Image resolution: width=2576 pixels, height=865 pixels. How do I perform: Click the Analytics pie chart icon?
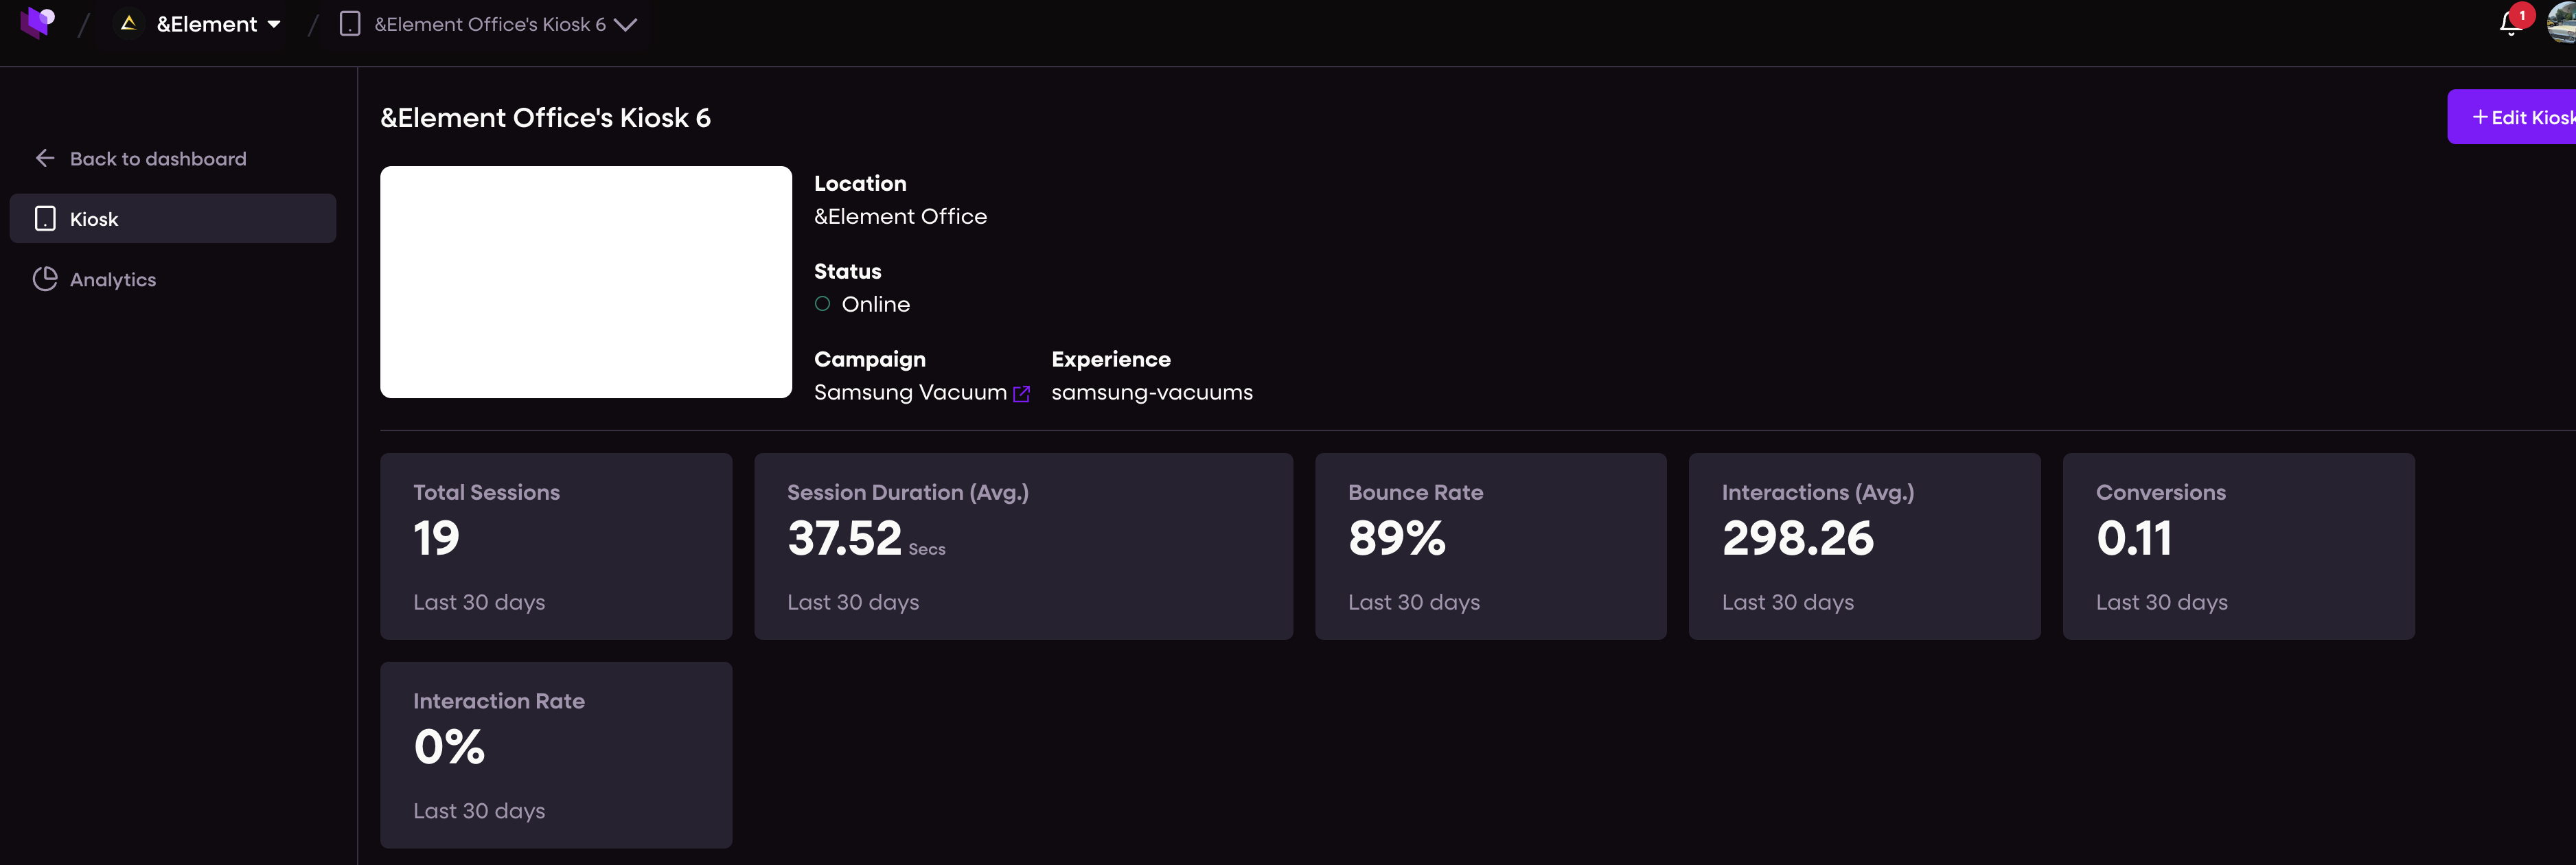45,279
